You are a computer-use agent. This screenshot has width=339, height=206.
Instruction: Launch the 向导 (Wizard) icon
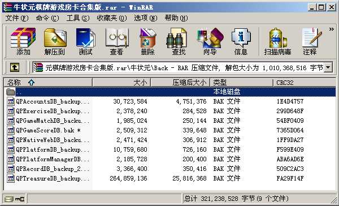pyautogui.click(x=210, y=41)
